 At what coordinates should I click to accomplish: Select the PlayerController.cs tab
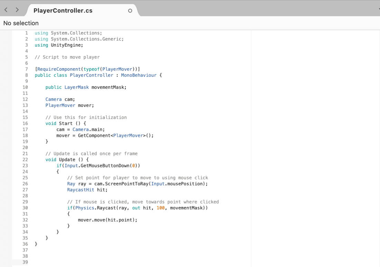point(63,10)
